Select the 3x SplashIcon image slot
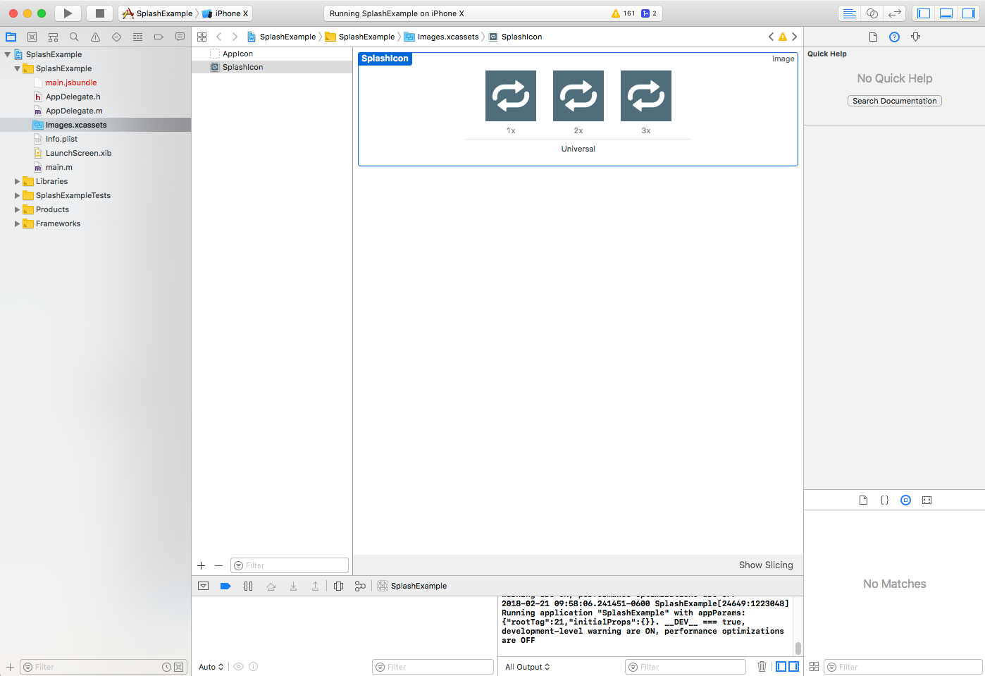This screenshot has height=676, width=985. [x=646, y=96]
